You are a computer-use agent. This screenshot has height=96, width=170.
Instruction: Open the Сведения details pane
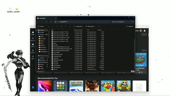(130, 26)
